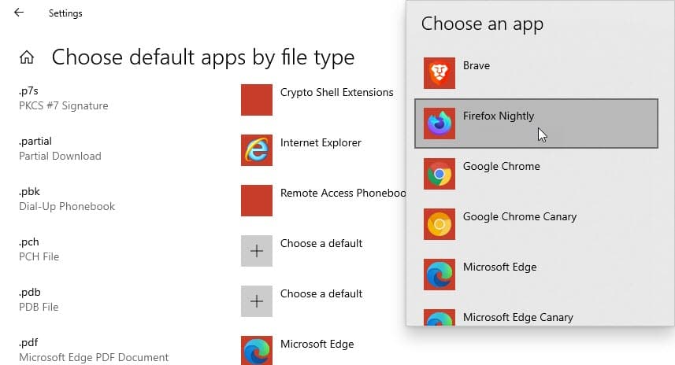Screen dimensions: 675x365
Task: Select Brave label in Choose an app list
Action: pyautogui.click(x=477, y=66)
